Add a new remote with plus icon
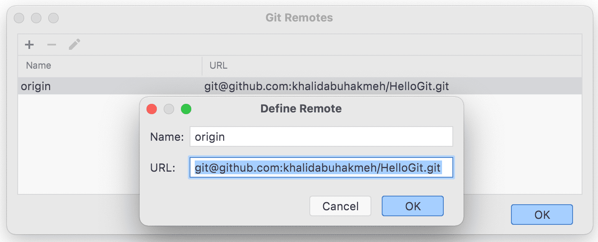The image size is (598, 242). point(29,44)
